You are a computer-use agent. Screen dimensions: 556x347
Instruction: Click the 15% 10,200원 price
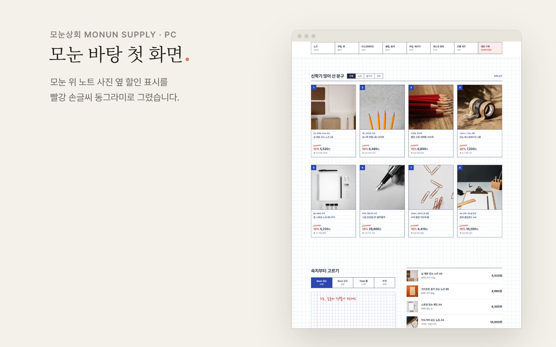[x=469, y=229]
